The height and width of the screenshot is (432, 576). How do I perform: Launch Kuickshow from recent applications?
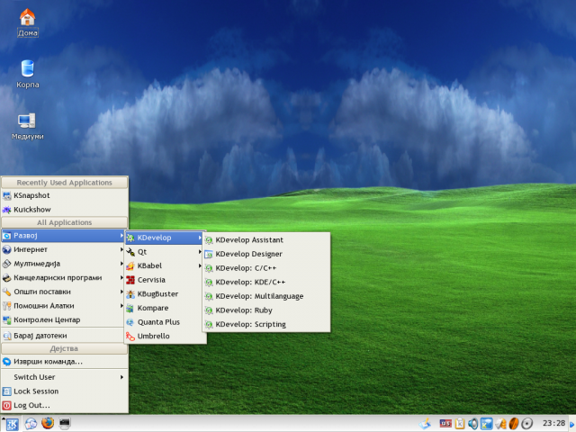[x=64, y=210]
